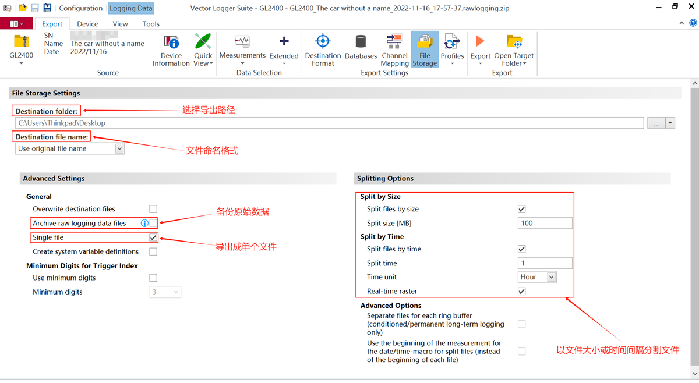Click the browse folder ellipsis button

[x=656, y=123]
